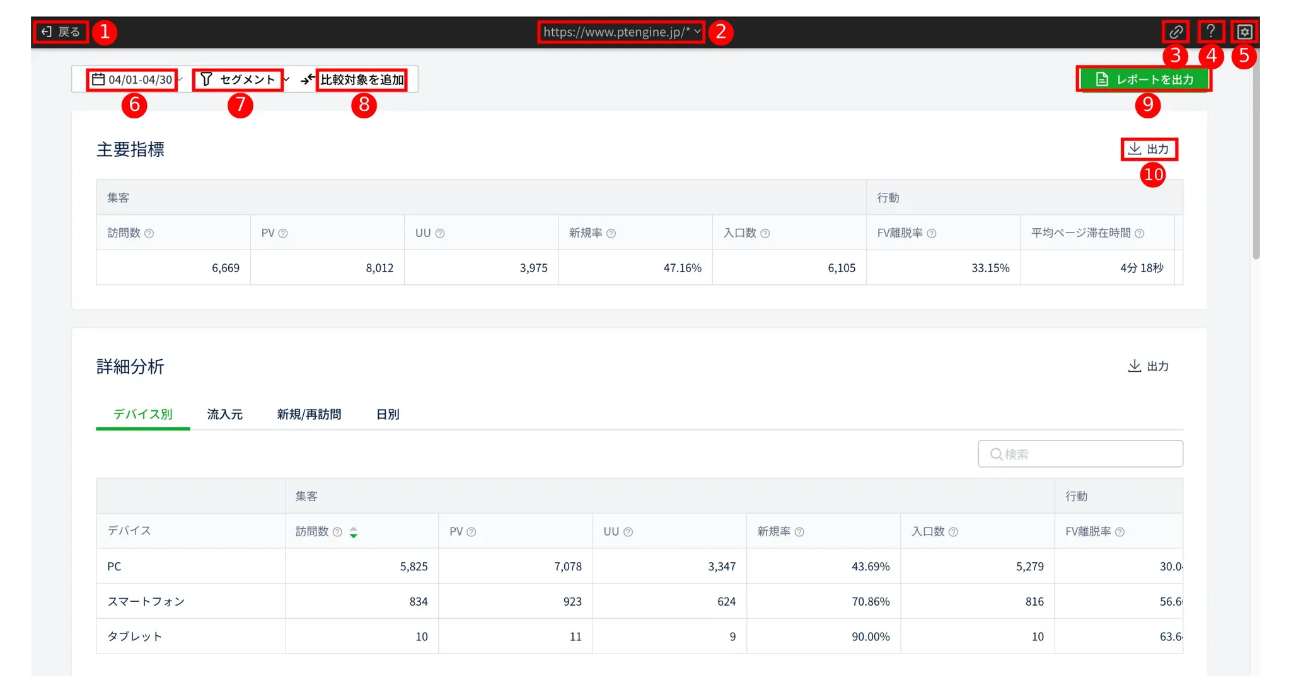Click the info icon beside FV離脱率 in 主要指標
Screen dimensions: 1291x692
[x=932, y=233]
